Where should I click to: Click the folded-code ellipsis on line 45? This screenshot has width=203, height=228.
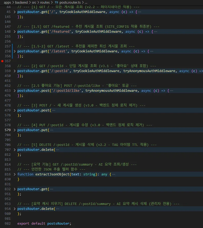click(x=140, y=12)
